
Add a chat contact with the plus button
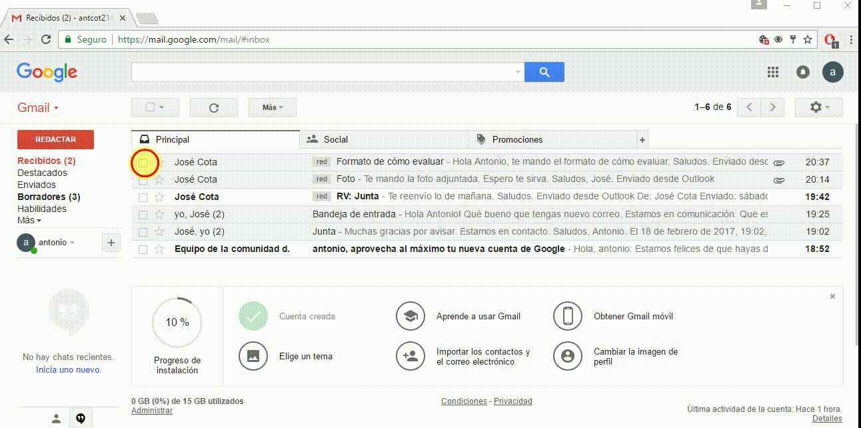(x=111, y=243)
